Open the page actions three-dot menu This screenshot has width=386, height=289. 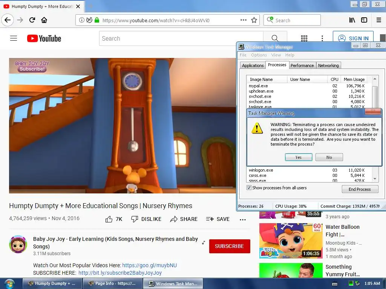click(243, 20)
